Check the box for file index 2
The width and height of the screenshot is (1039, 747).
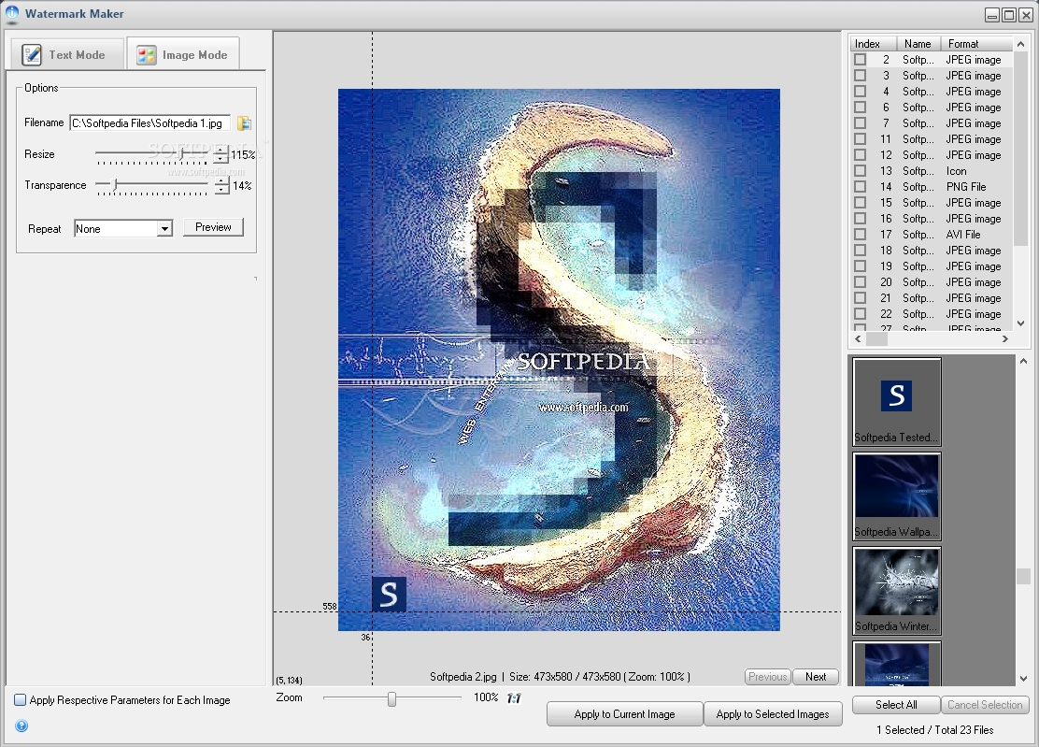(861, 60)
